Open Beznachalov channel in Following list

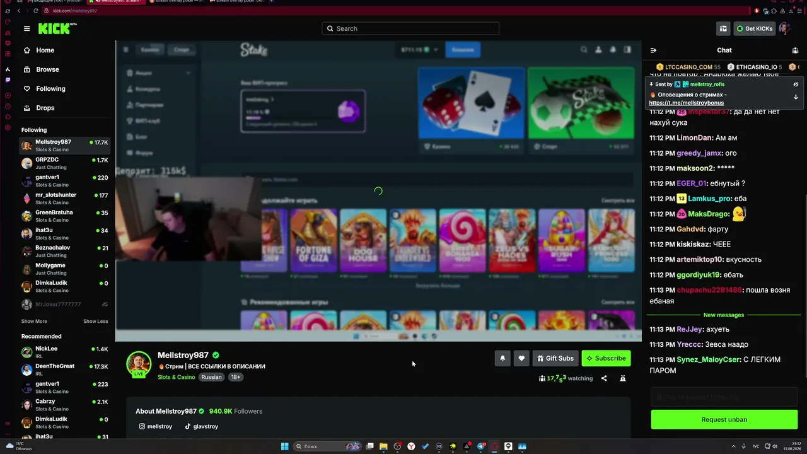point(65,252)
